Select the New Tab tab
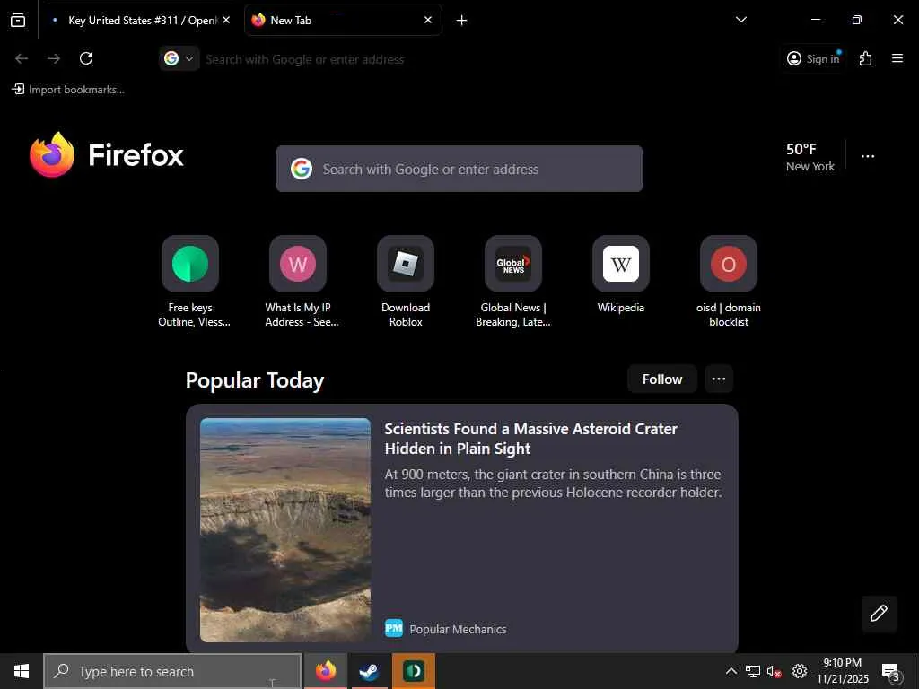The height and width of the screenshot is (689, 919). click(x=343, y=20)
